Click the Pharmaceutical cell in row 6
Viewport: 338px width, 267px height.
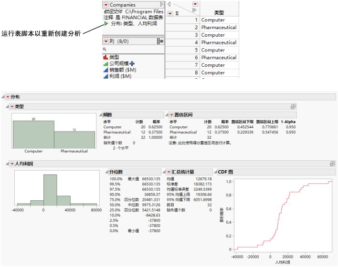point(219,58)
